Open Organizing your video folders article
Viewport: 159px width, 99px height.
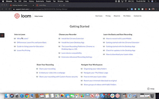95,69
